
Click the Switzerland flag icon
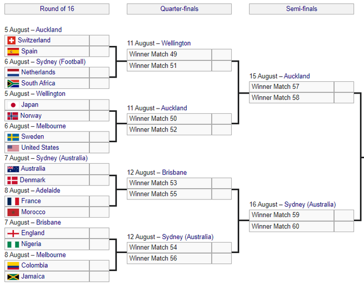[13, 41]
